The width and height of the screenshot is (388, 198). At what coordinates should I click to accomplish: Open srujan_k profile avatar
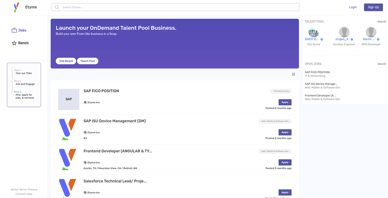[344, 32]
